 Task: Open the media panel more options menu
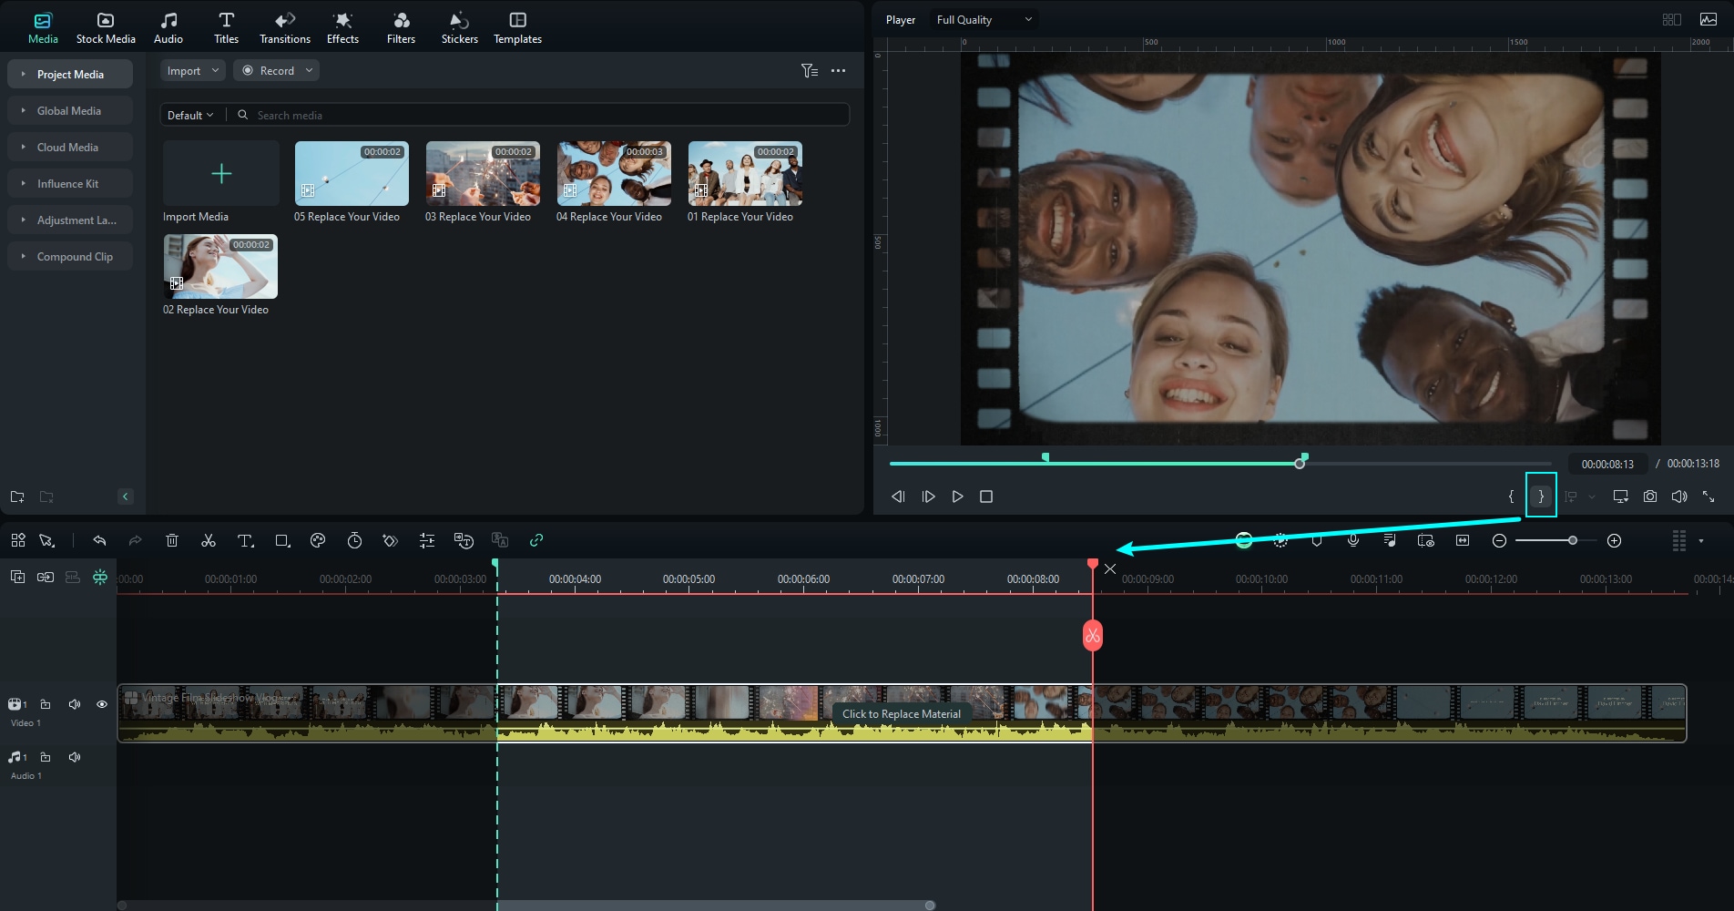pyautogui.click(x=838, y=70)
